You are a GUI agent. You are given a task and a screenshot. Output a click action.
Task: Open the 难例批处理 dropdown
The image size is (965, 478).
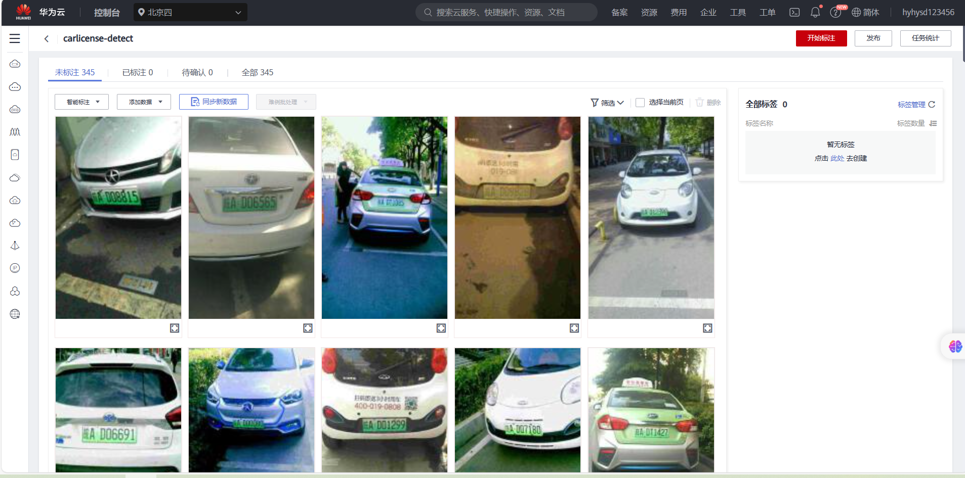click(x=286, y=102)
